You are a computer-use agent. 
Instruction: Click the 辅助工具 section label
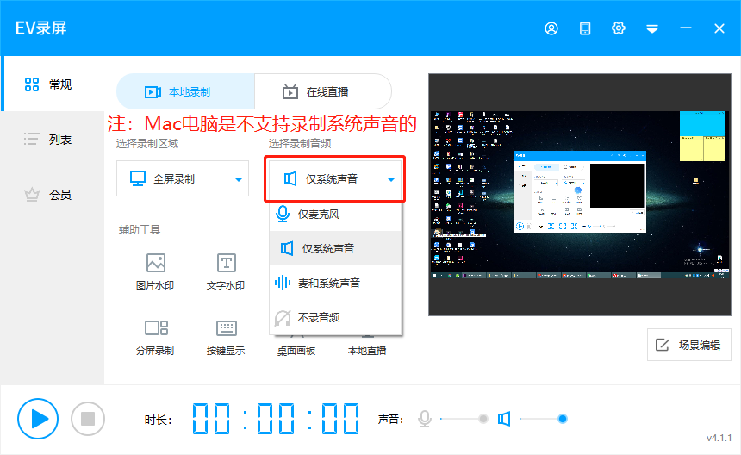coord(140,229)
